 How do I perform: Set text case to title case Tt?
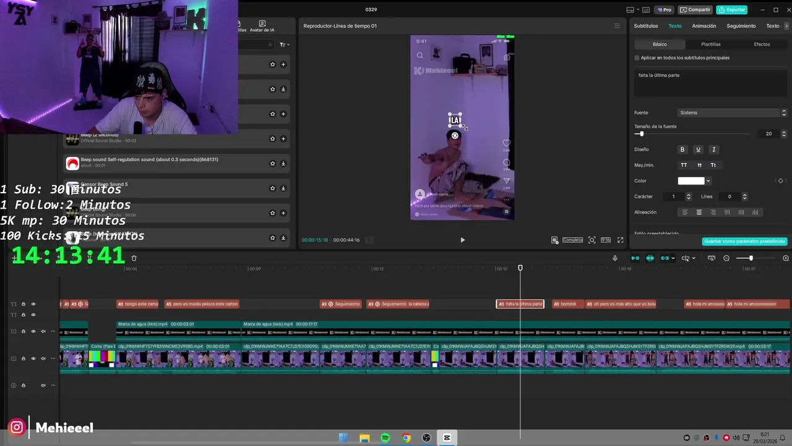point(713,165)
